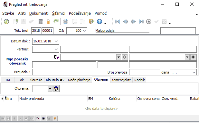This screenshot has width=199, height=123.
Task: Click the asterisk insert record button
Action: coord(43,119)
